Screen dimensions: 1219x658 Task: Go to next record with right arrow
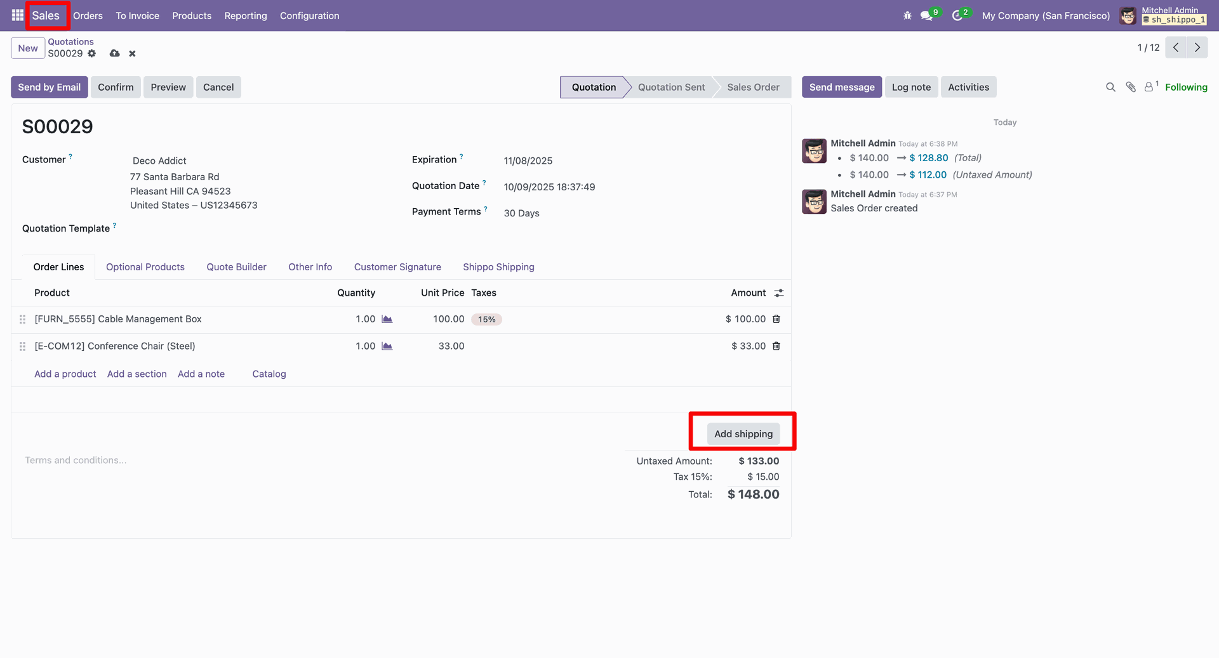click(x=1197, y=48)
